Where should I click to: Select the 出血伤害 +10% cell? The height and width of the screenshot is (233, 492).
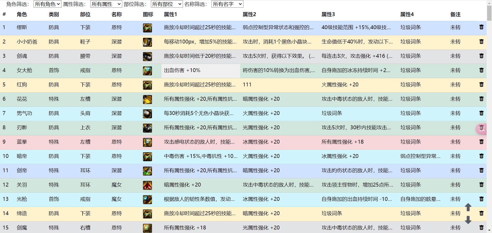201,71
